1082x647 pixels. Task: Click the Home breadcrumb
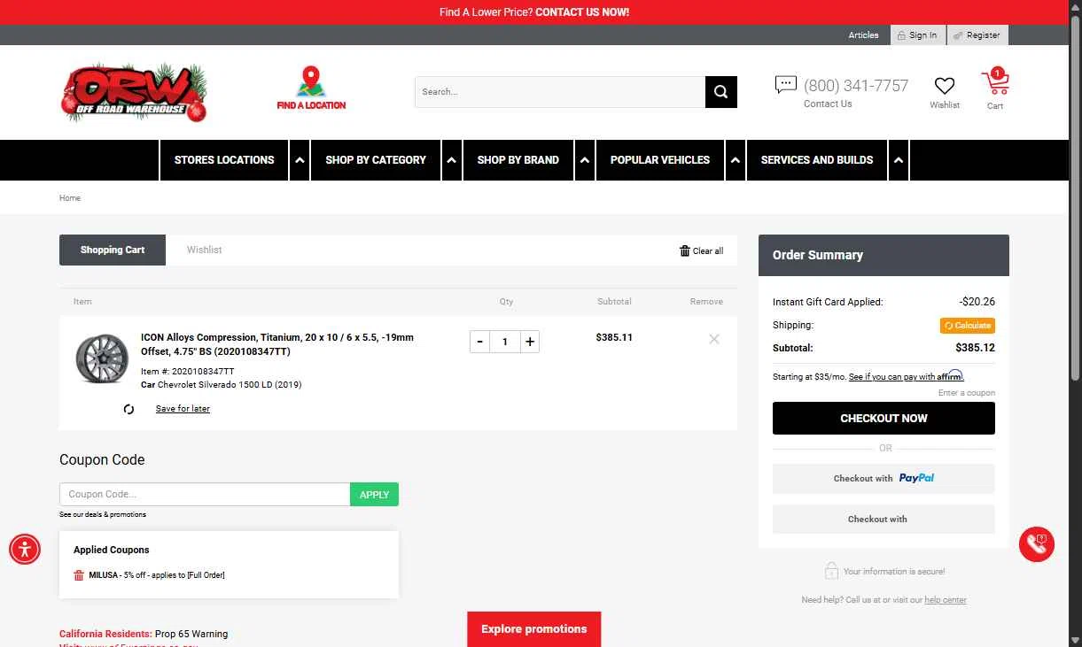click(x=70, y=198)
